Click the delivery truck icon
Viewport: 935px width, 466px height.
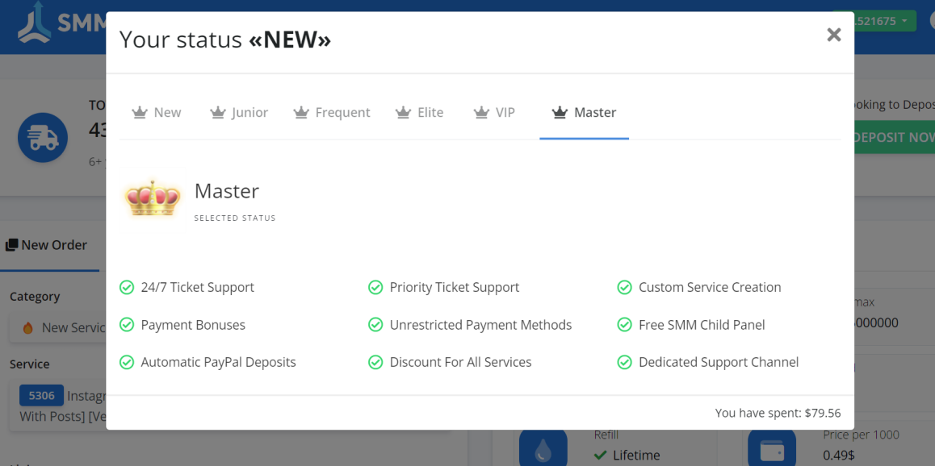click(43, 138)
